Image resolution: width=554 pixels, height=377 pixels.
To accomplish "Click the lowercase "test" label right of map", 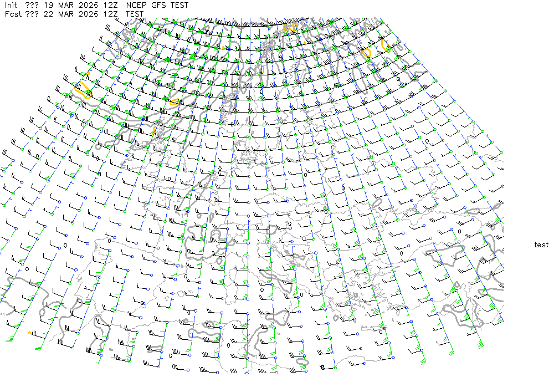I will click(x=541, y=245).
